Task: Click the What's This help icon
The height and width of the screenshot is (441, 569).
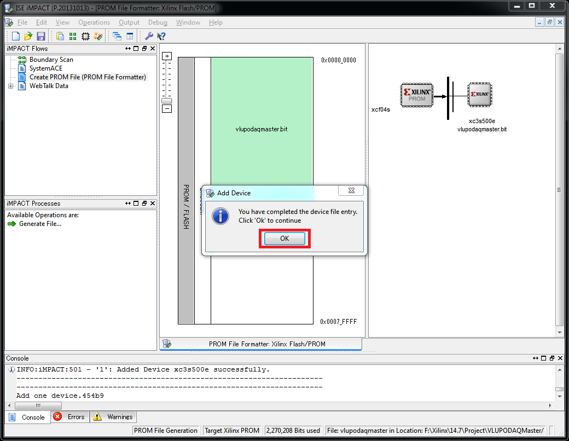Action: tap(161, 36)
